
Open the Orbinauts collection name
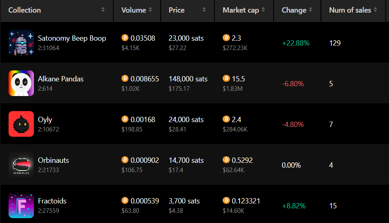click(53, 160)
